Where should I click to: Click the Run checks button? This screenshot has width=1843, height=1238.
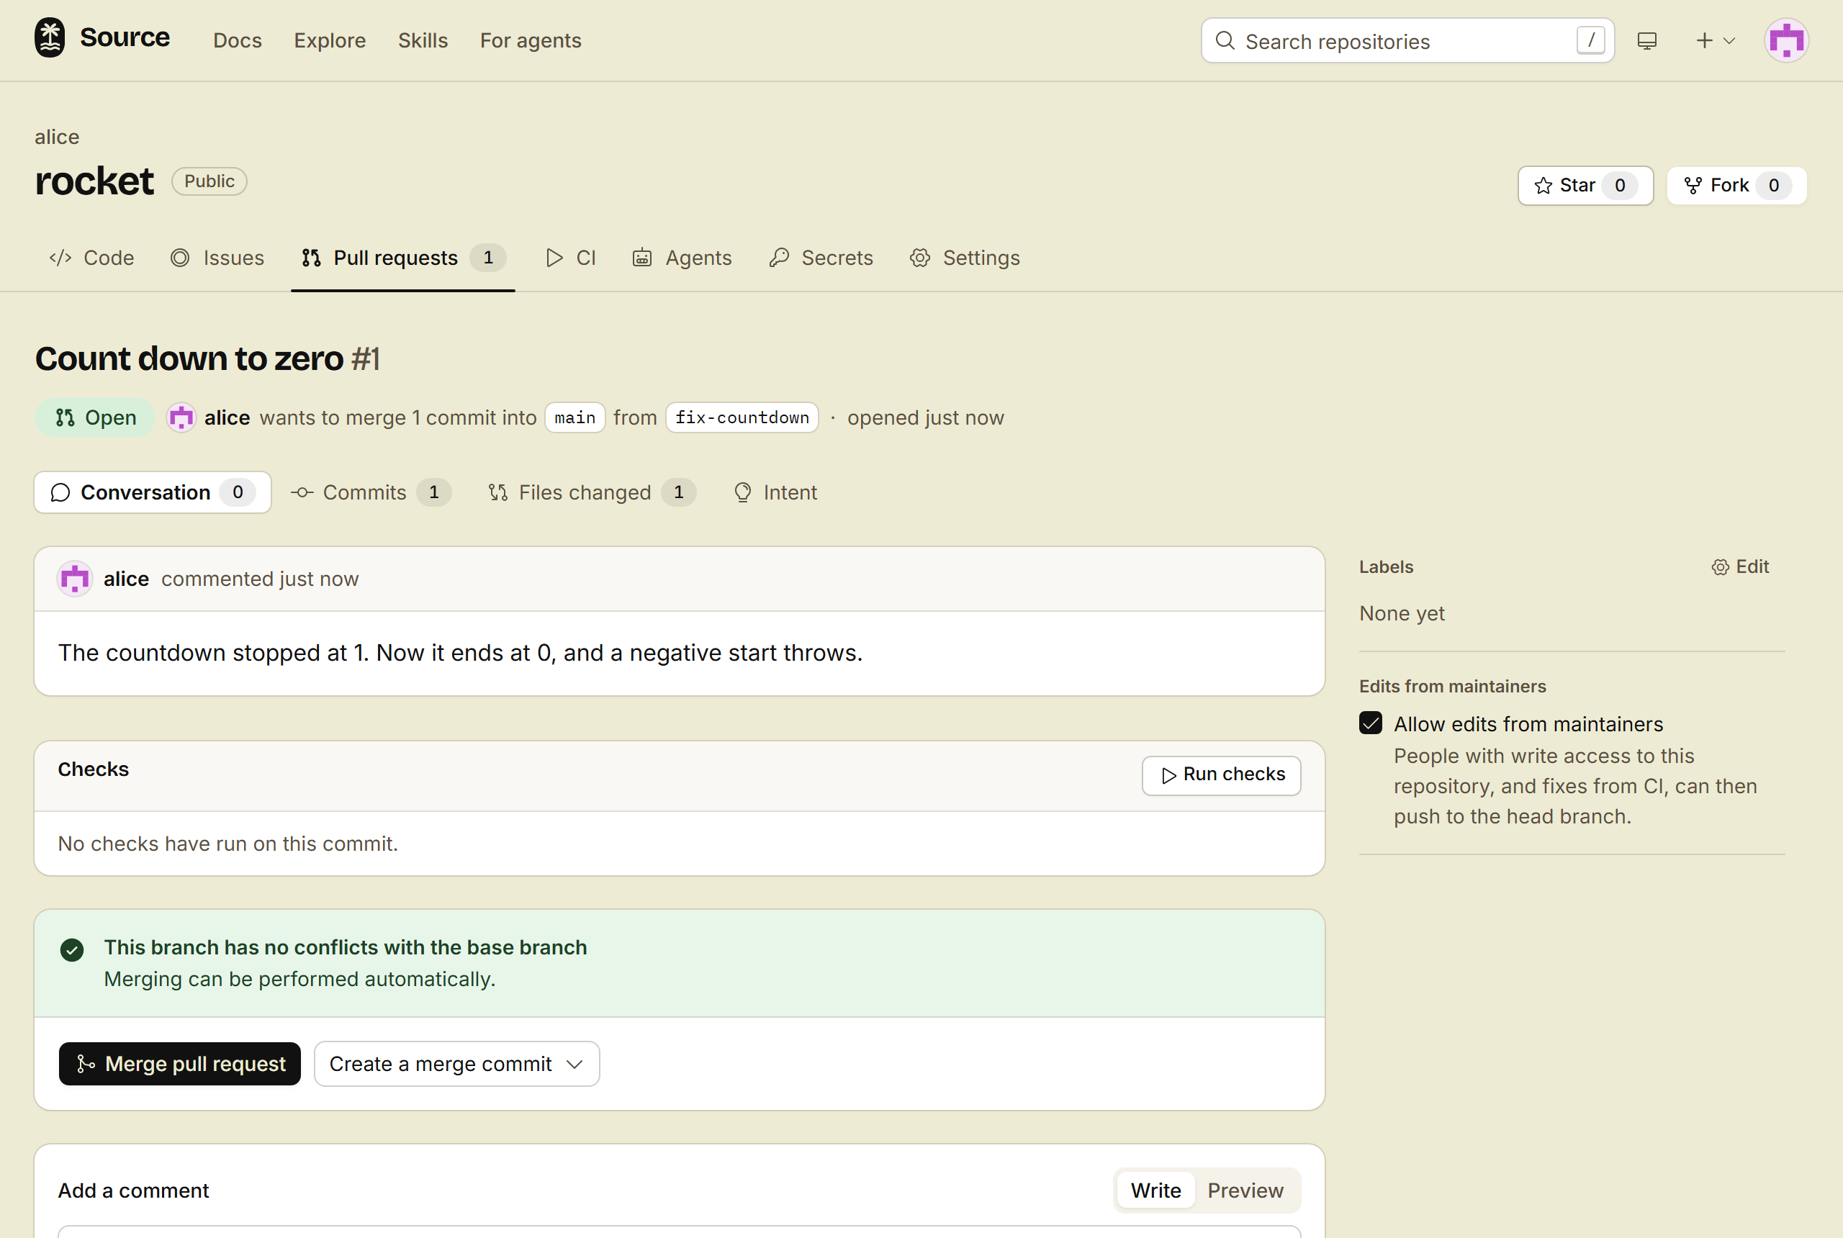[1221, 774]
